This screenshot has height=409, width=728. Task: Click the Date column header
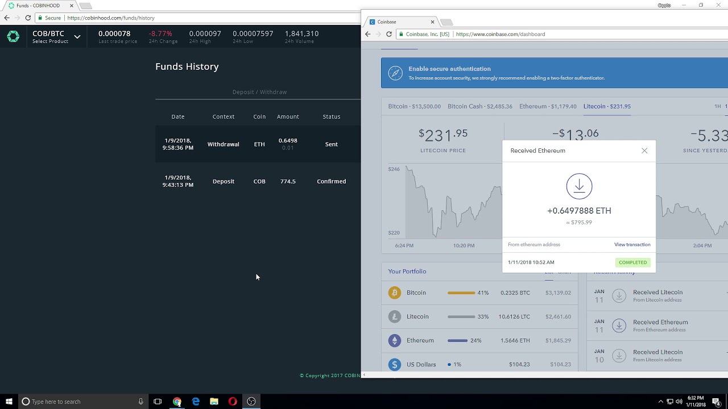click(x=178, y=116)
